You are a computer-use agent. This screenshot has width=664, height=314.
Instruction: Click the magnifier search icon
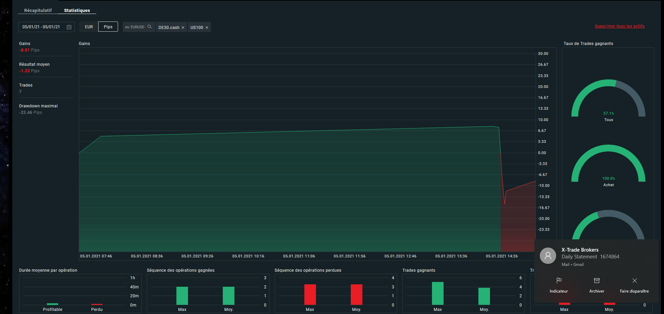coord(149,27)
